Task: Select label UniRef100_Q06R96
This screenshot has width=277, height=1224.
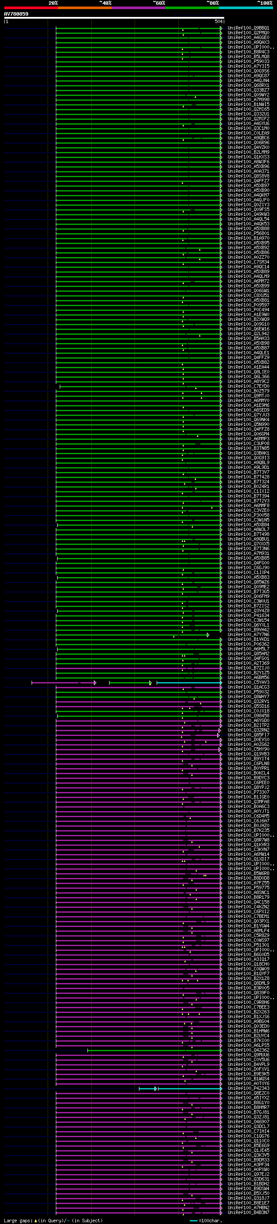Action: [x=248, y=142]
